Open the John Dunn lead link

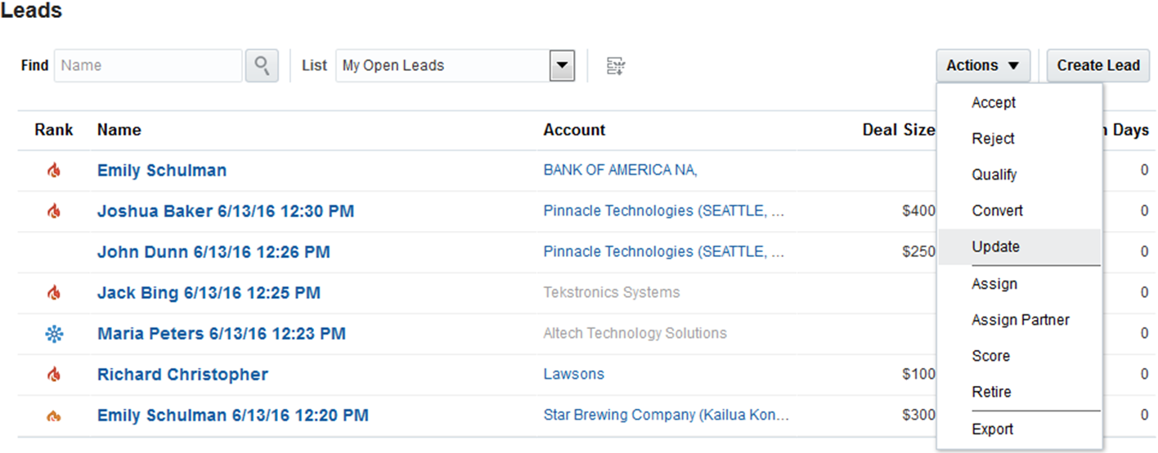pyautogui.click(x=213, y=252)
